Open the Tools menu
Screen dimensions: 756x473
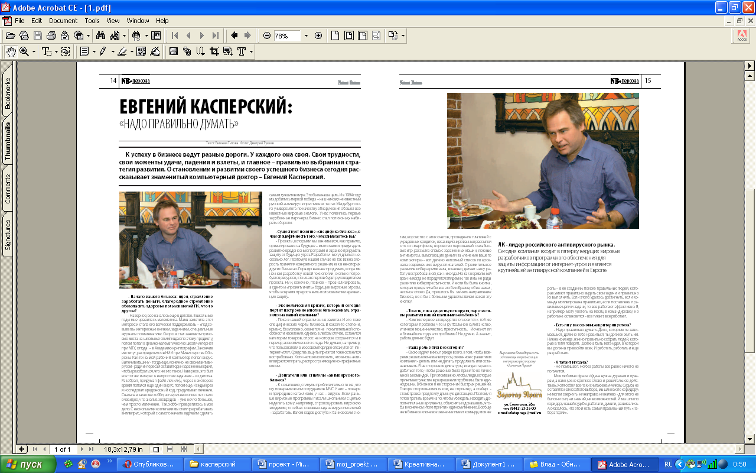(x=92, y=21)
